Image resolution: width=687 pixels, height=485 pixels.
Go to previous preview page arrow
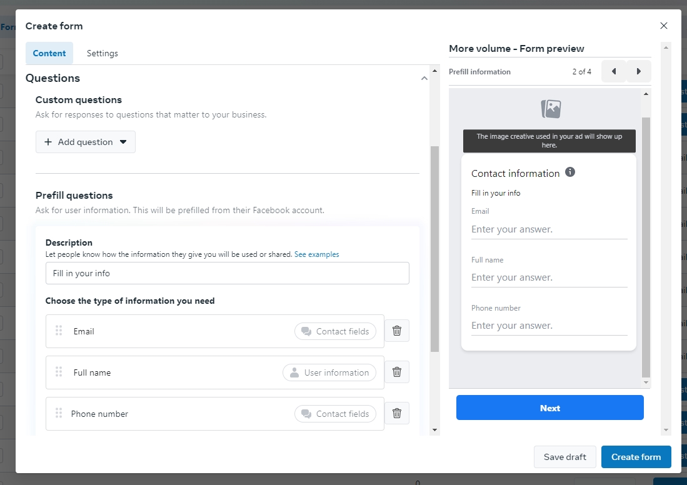[x=614, y=71]
